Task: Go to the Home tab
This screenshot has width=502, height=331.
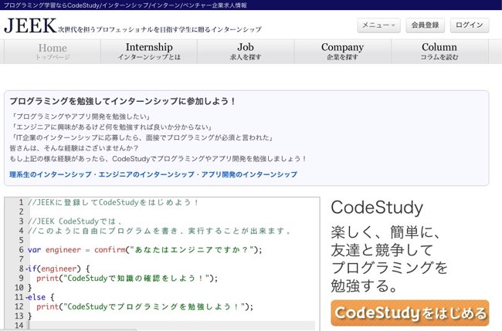Action: [x=53, y=52]
